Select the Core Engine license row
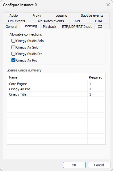This screenshot has height=171, width=113. 56,84
